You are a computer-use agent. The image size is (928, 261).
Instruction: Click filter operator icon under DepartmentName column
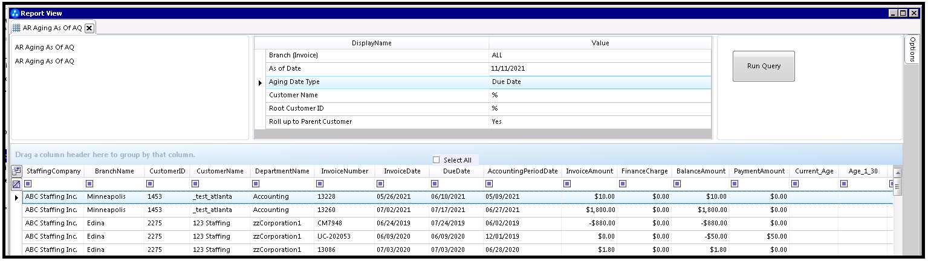coord(256,184)
